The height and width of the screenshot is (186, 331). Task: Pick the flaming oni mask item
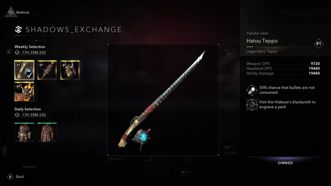tap(24, 92)
